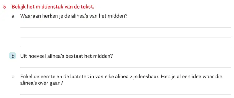The height and width of the screenshot is (98, 234).
Task: Click the red heading 'Bekijk het middenstuk van de tekst'
Action: pos(53,7)
